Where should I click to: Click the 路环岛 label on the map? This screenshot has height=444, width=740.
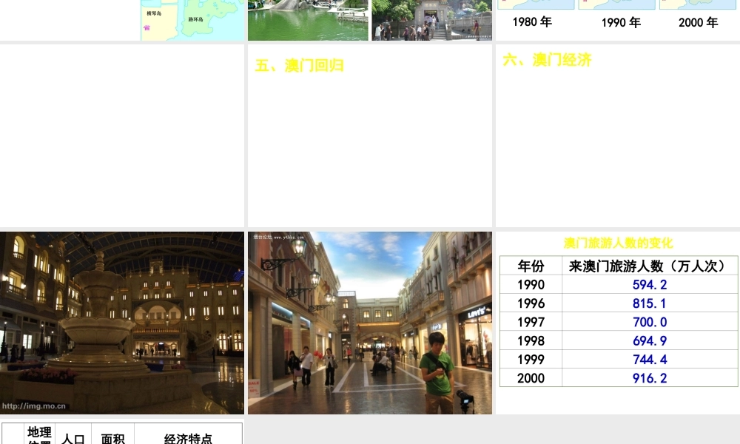[x=195, y=19]
